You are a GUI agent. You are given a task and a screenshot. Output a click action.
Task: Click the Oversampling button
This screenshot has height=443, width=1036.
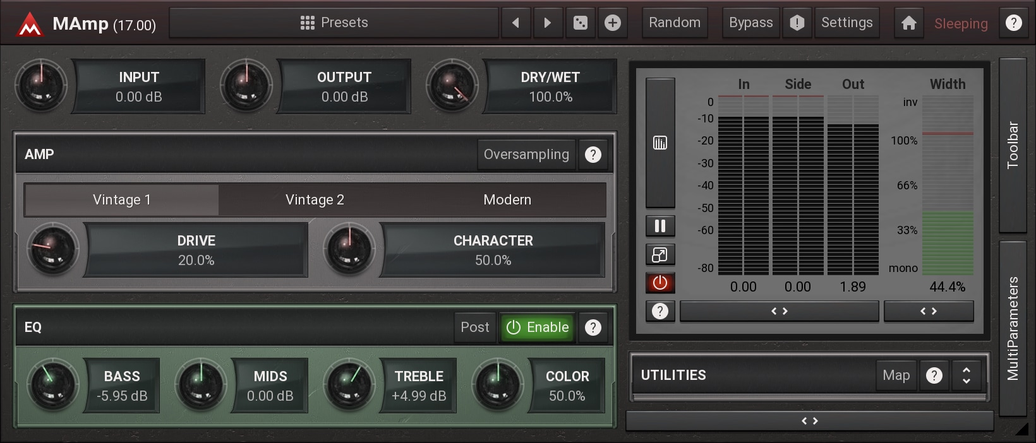(526, 155)
